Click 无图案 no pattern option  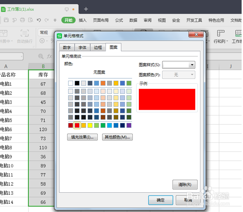[x=99, y=72]
